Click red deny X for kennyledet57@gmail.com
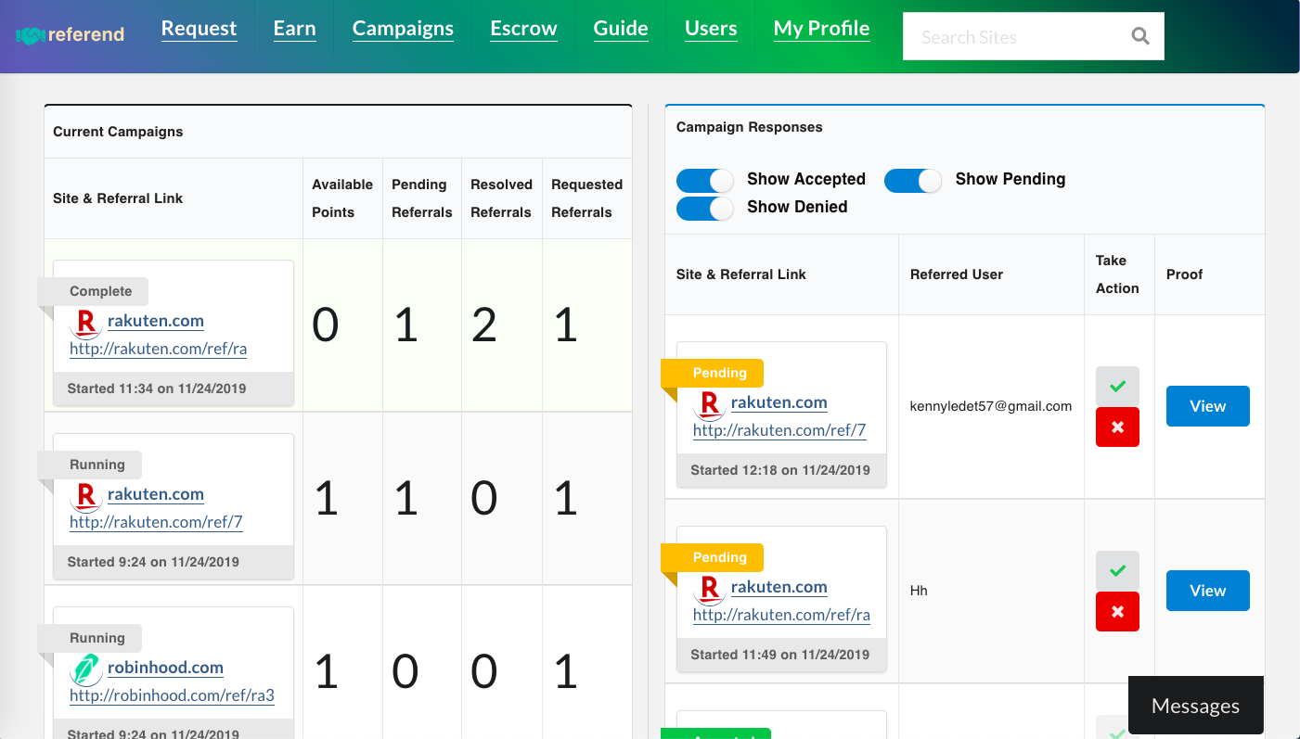The width and height of the screenshot is (1300, 739). (x=1117, y=427)
